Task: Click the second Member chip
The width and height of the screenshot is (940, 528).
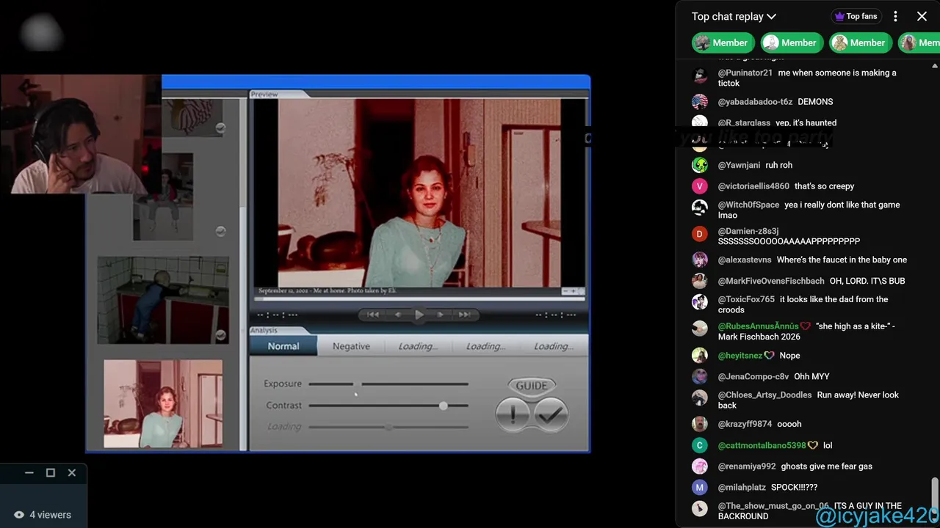Action: pyautogui.click(x=791, y=43)
